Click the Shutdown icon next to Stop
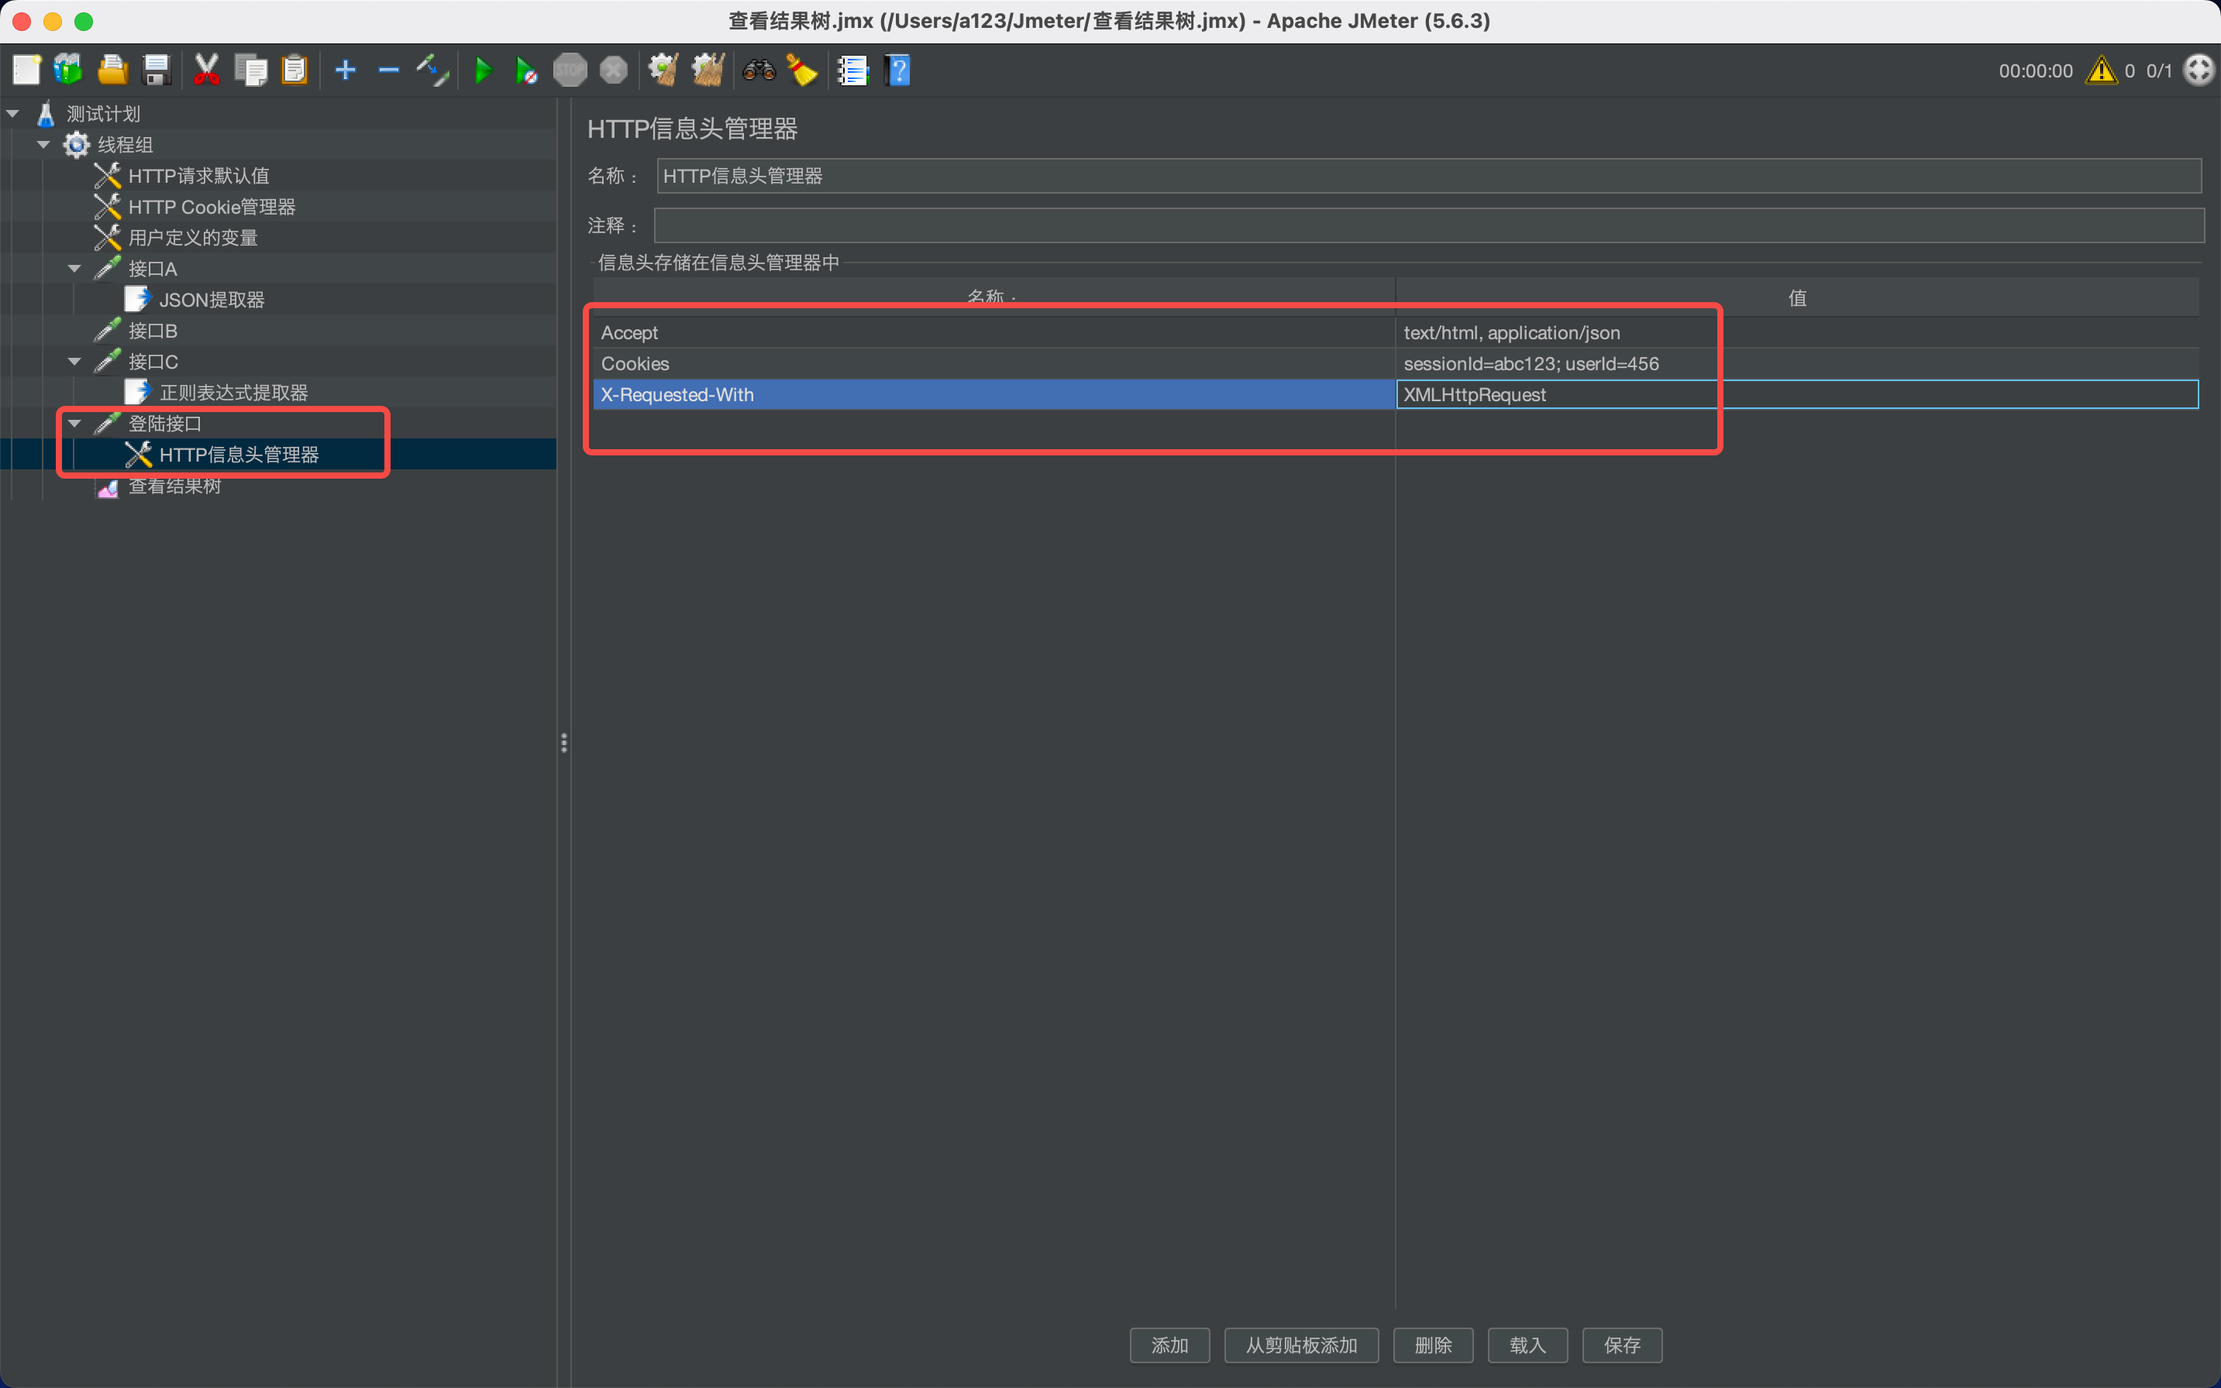This screenshot has height=1388, width=2221. (x=613, y=70)
